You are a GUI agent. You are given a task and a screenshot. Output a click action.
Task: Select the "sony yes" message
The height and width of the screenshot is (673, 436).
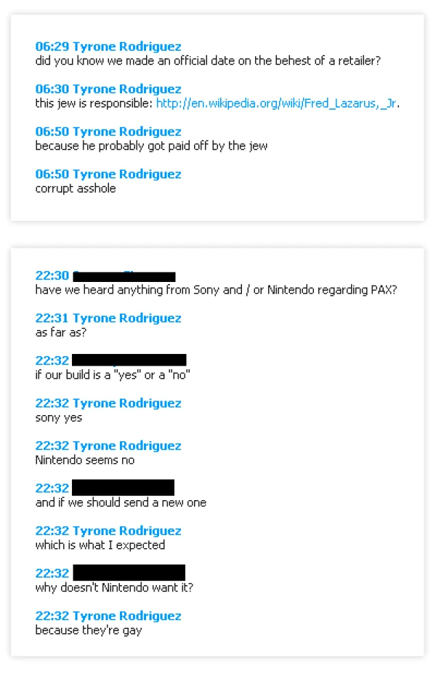(59, 418)
